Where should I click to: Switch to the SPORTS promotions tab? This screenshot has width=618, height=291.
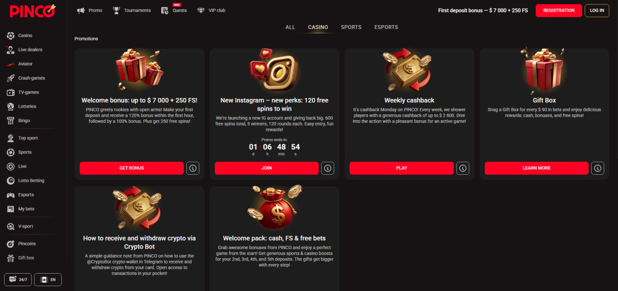pyautogui.click(x=351, y=27)
